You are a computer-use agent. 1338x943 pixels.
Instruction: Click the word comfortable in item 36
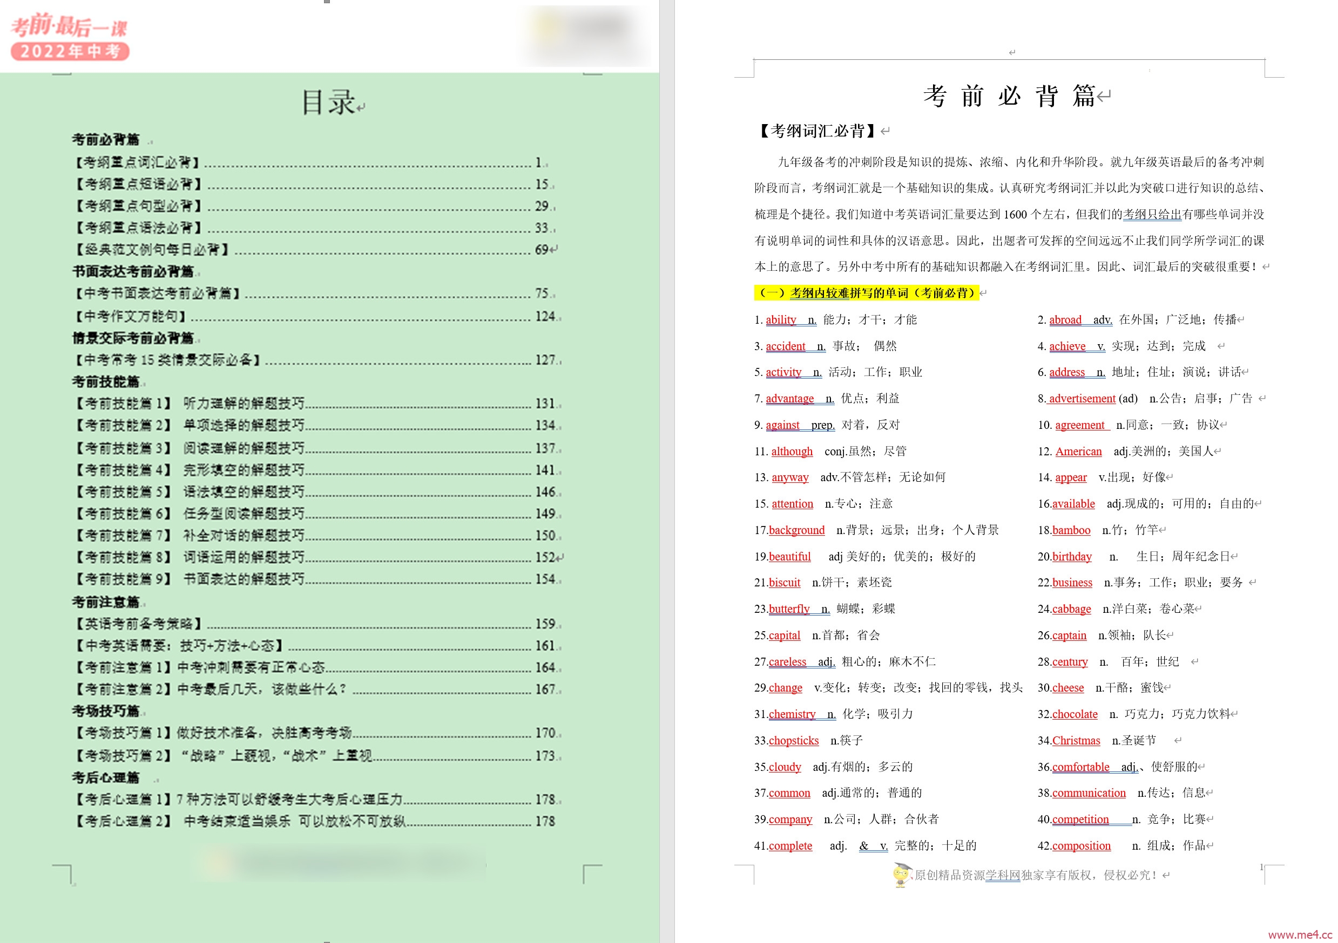pyautogui.click(x=1081, y=767)
